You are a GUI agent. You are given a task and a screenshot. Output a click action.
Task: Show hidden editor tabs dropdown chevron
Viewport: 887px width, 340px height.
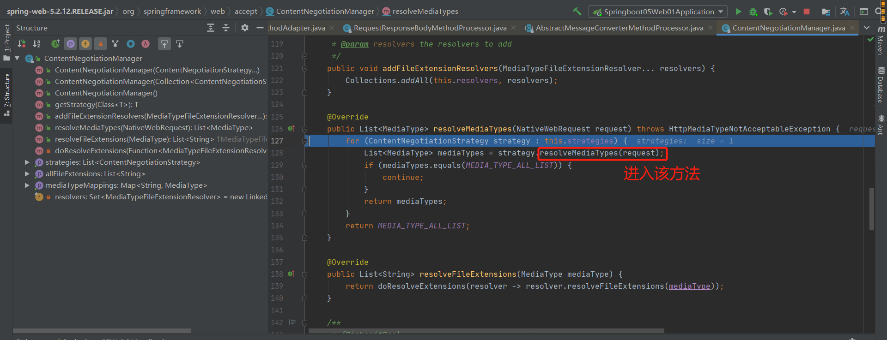coord(867,28)
